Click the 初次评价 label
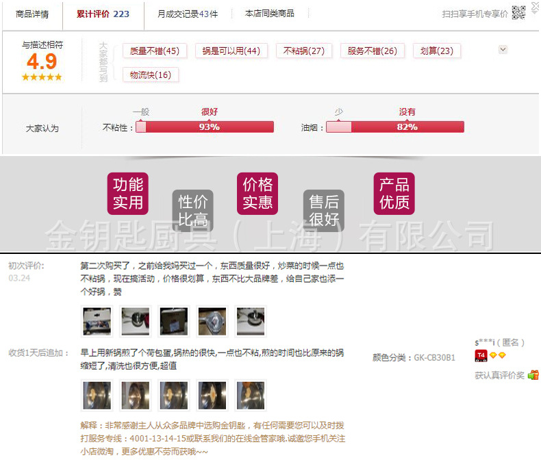This screenshot has height=462, width=541. click(x=26, y=266)
